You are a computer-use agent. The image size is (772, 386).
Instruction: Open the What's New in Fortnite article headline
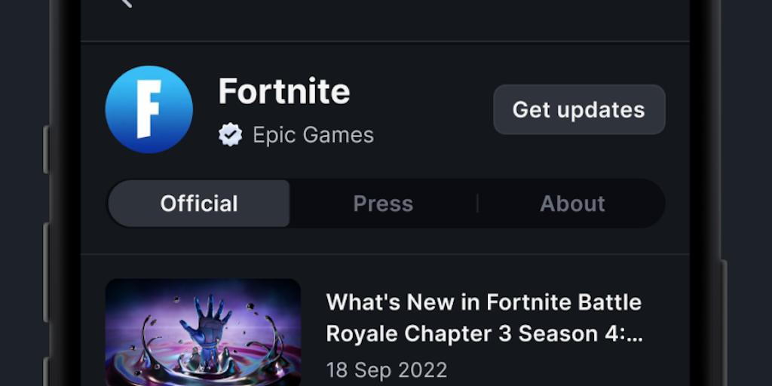pyautogui.click(x=483, y=317)
